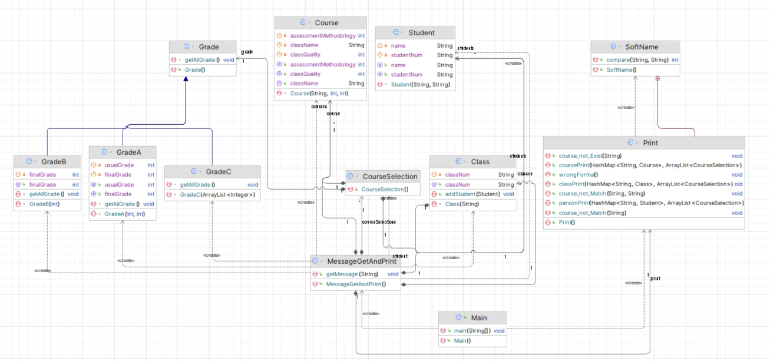The image size is (770, 361).
Task: Click the CourseSelection class header icon
Action: tap(351, 176)
